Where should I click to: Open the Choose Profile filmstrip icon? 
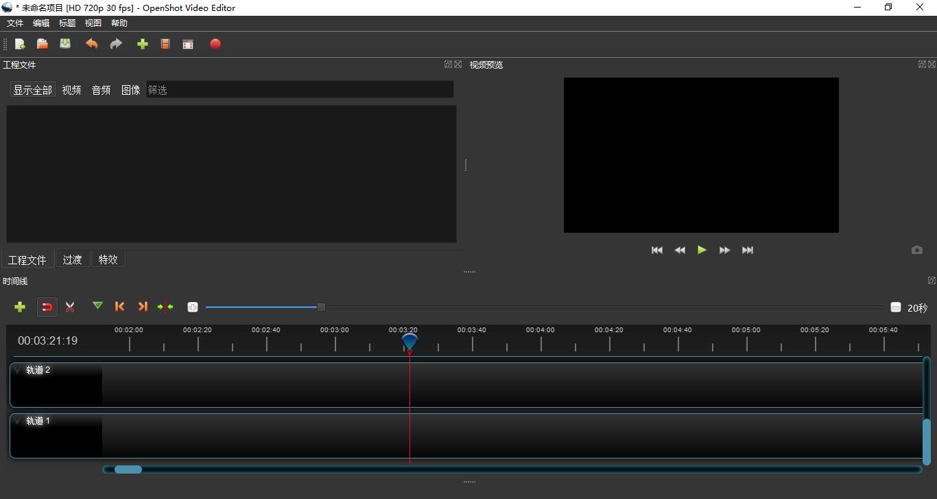point(165,44)
